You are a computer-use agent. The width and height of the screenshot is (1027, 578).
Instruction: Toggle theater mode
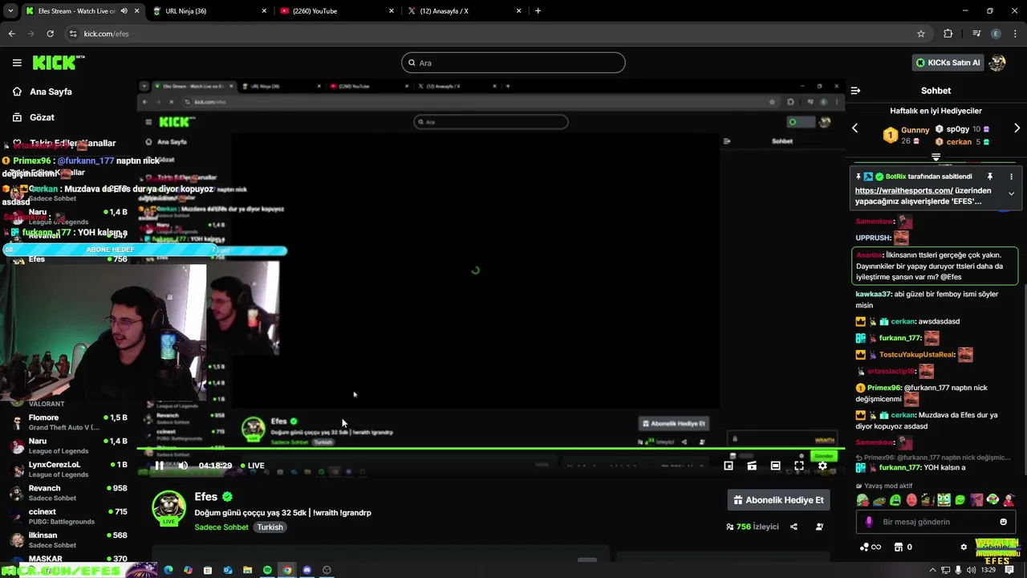(x=775, y=466)
